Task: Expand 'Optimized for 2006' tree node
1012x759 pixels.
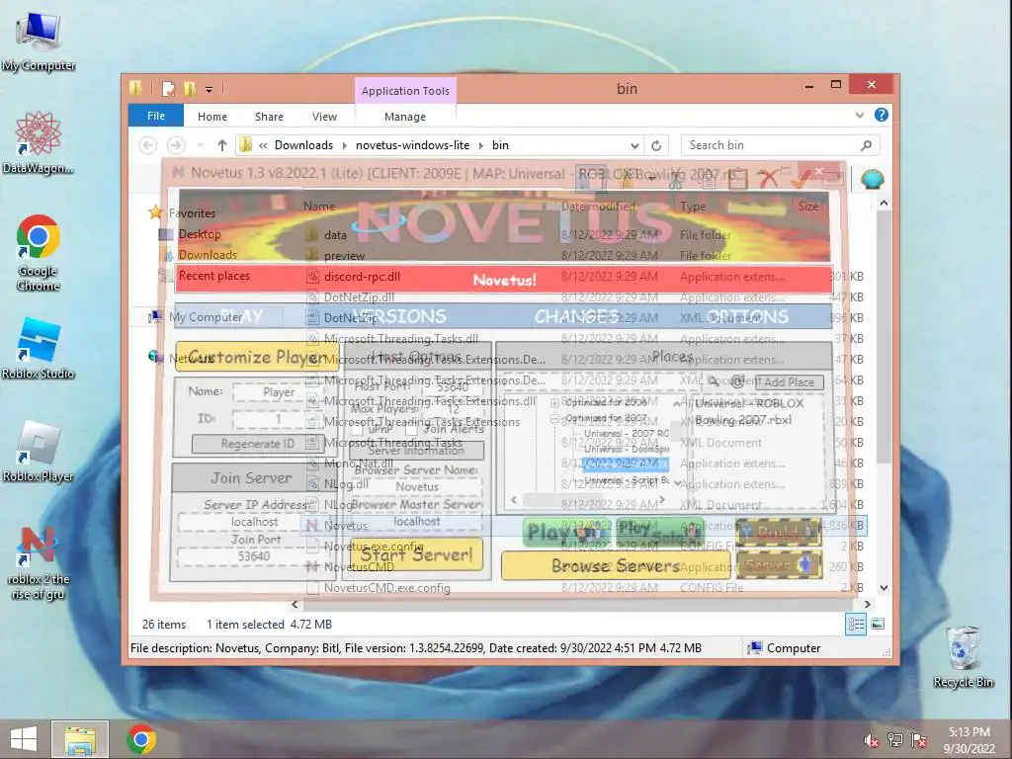Action: (554, 403)
